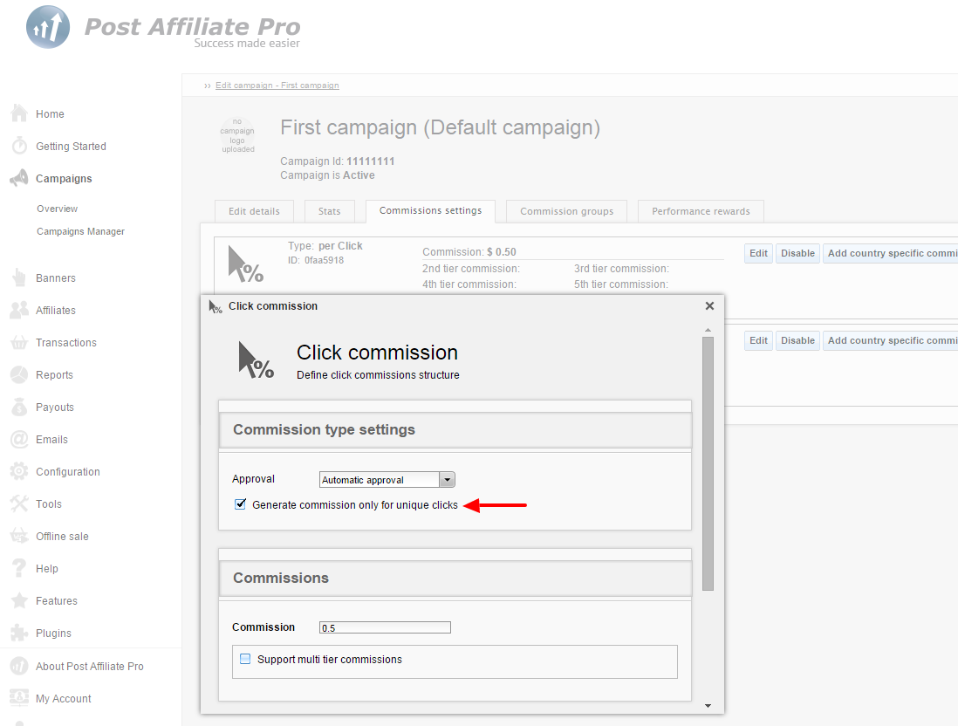
Task: Click the Tools wrench icon
Action: (x=19, y=503)
